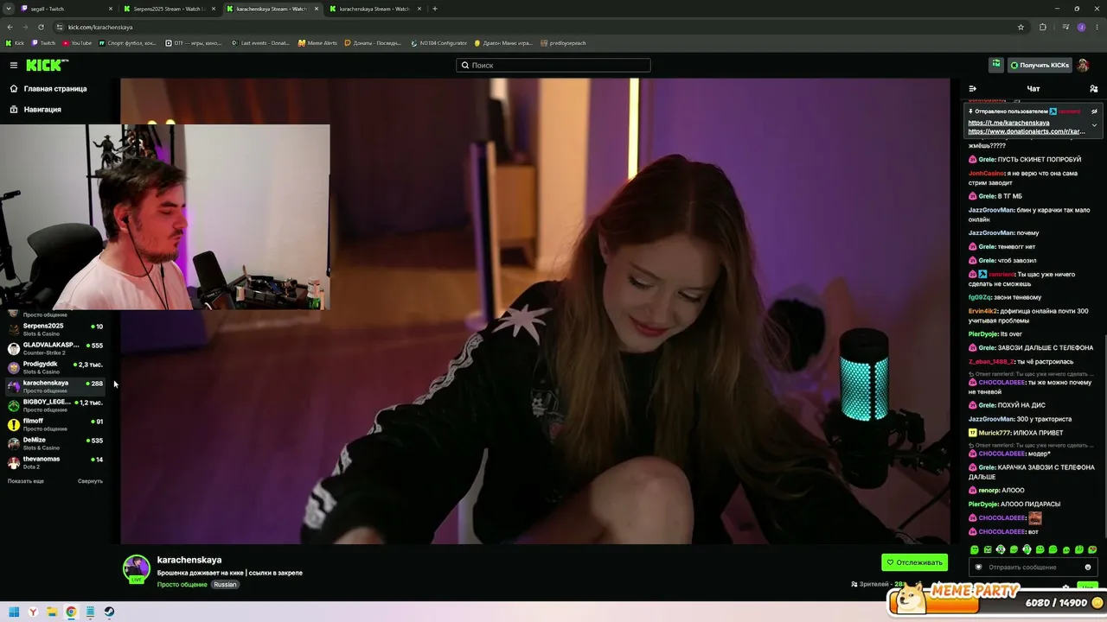Open the Kick hamburger sidebar menu
The width and height of the screenshot is (1107, 622).
14,65
